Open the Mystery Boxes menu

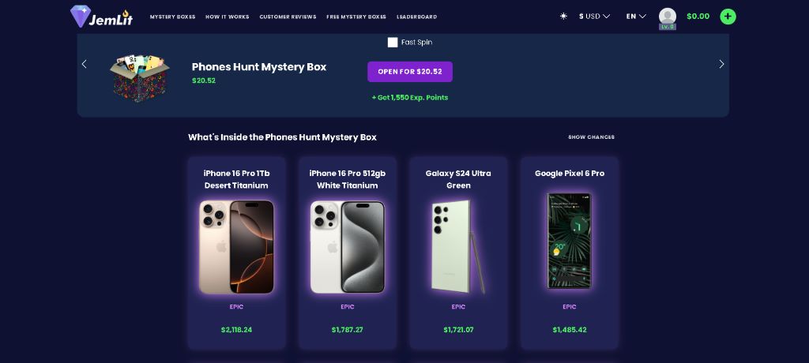click(x=172, y=17)
